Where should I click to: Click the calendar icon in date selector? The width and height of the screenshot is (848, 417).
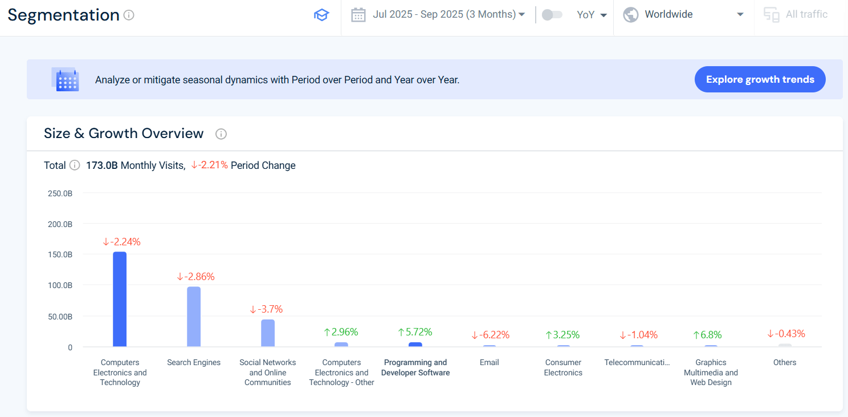[x=358, y=15]
